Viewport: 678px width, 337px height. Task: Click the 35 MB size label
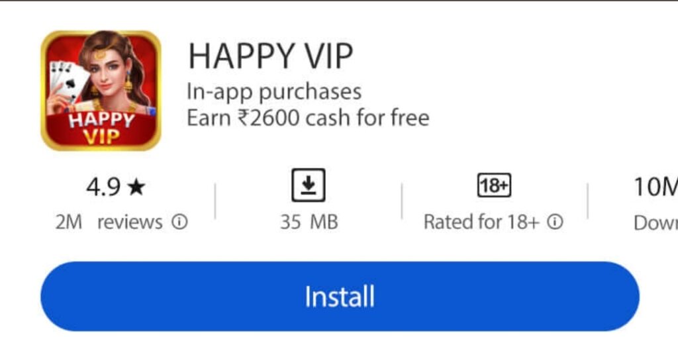tap(309, 222)
